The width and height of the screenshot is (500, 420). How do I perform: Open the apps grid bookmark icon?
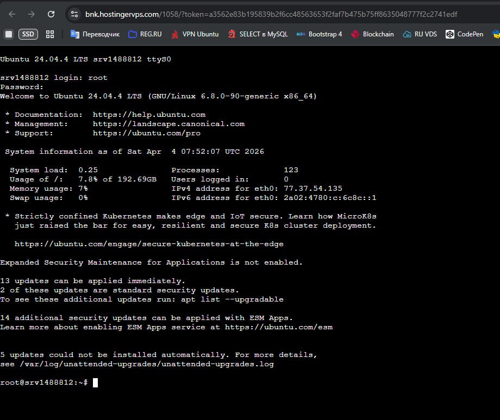click(x=50, y=34)
